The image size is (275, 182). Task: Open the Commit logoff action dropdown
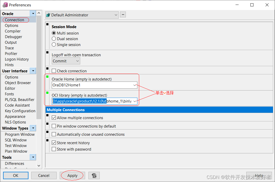[77, 61]
